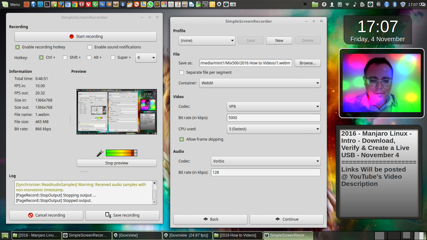This screenshot has height=240, width=427.
Task: Open the green folder icon in tray
Action: tap(315, 4)
